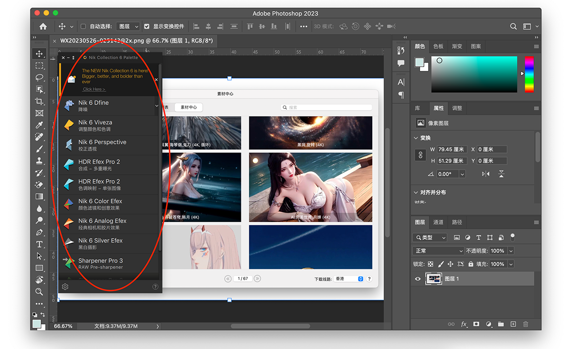Screen dimensions: 569x349
Task: Select the Zoom tool in the toolbox
Action: [x=39, y=292]
